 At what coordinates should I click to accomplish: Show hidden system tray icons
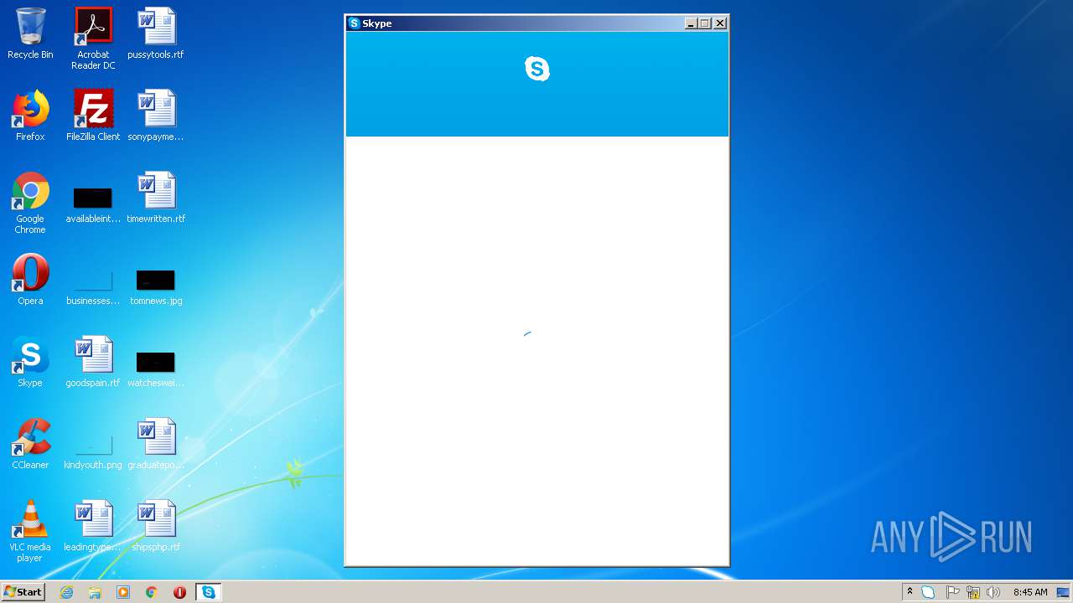click(910, 592)
